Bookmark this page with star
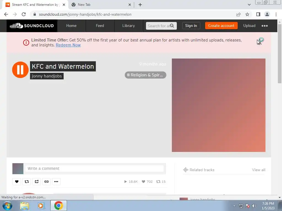 click(247, 14)
